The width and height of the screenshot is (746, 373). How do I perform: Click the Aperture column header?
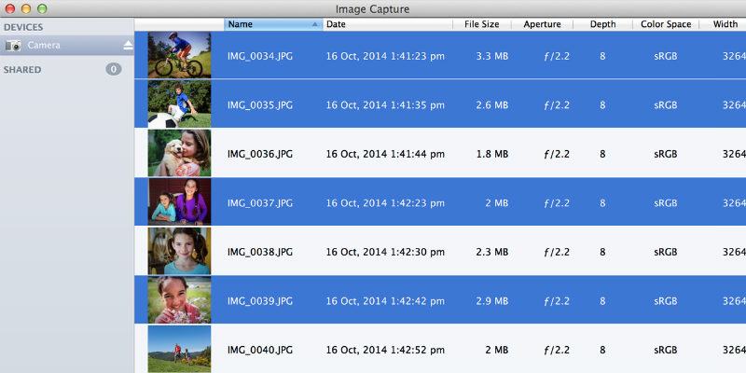(x=543, y=24)
